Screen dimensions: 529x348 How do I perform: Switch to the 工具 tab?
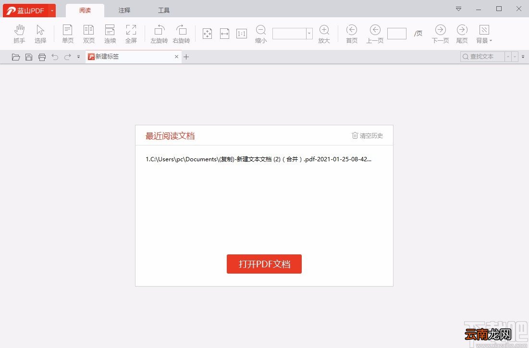click(x=164, y=11)
